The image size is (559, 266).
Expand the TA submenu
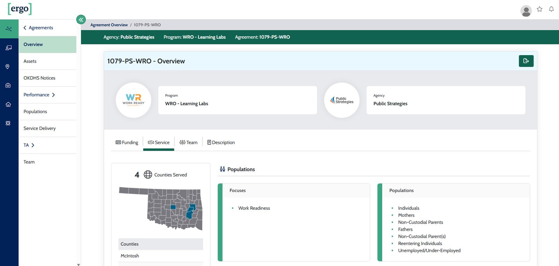(48, 145)
